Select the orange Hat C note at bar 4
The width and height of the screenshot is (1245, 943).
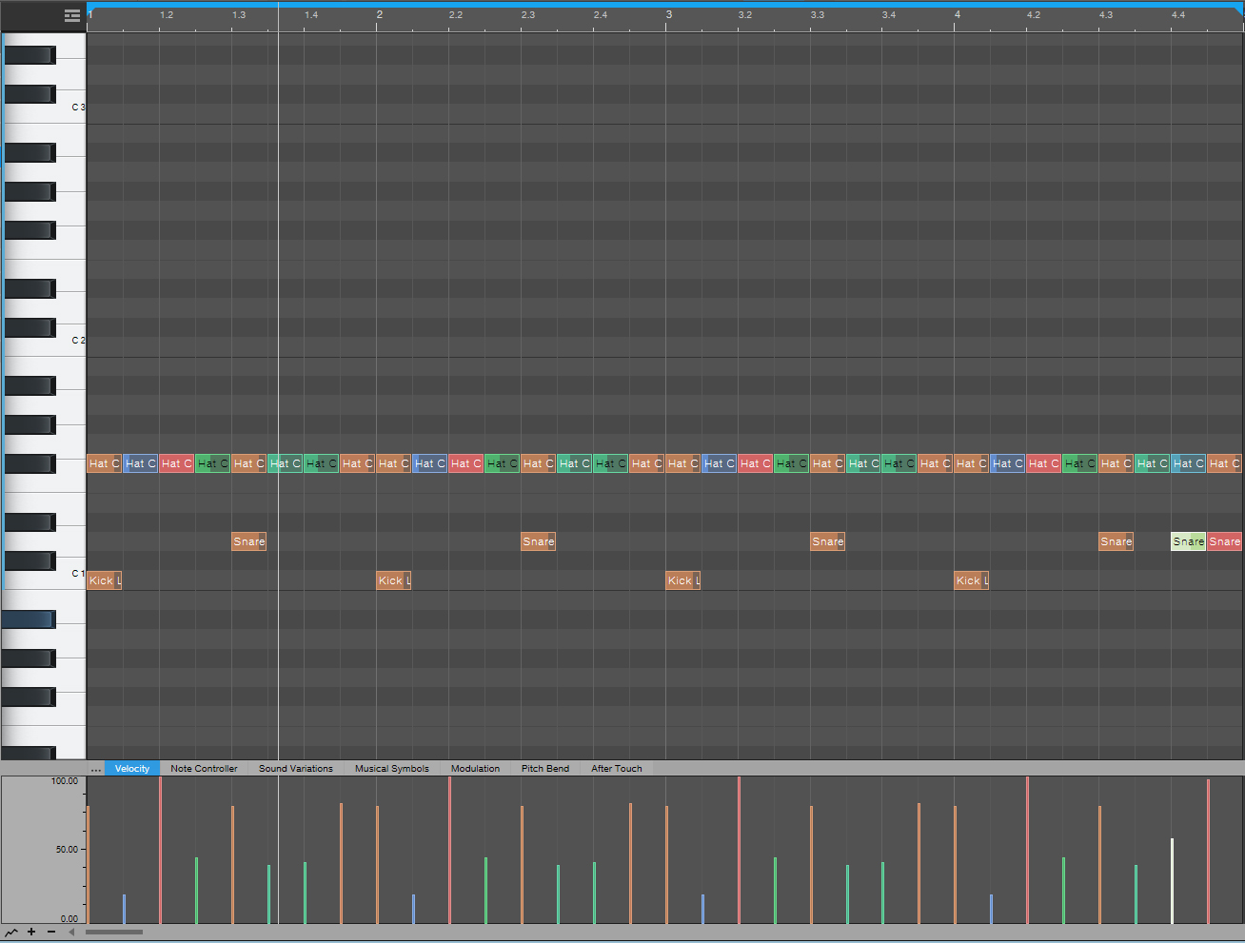(x=972, y=463)
